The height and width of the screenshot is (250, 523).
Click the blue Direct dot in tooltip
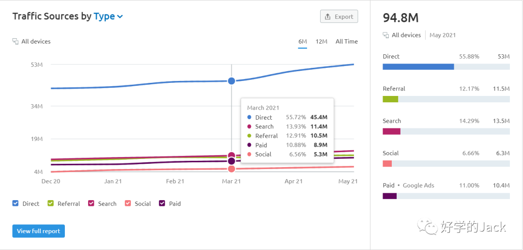249,117
